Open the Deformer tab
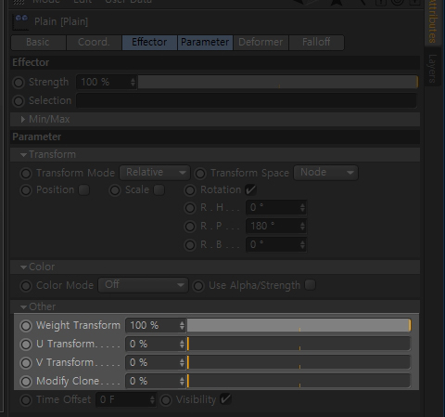 tap(261, 42)
